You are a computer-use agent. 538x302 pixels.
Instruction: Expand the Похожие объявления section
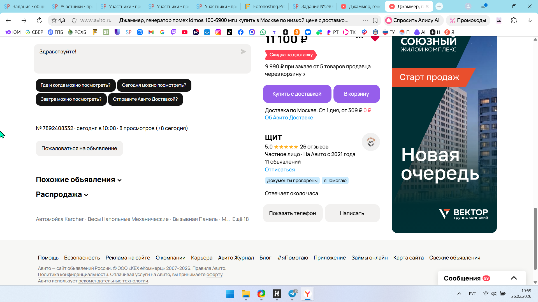pyautogui.click(x=79, y=180)
